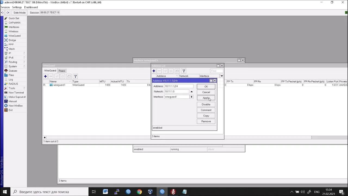The height and width of the screenshot is (196, 348).
Task: Click Disable in Address dialog
Action: coord(206,104)
